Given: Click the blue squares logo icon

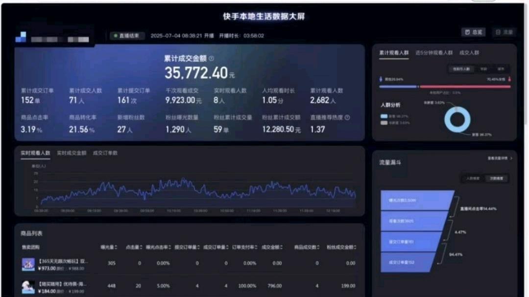Looking at the screenshot, I should tap(21, 37).
